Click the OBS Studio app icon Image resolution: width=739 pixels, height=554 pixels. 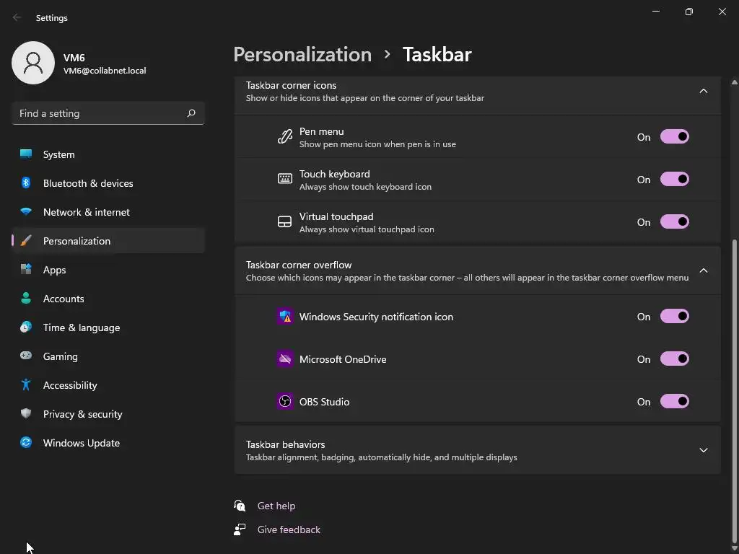point(285,402)
